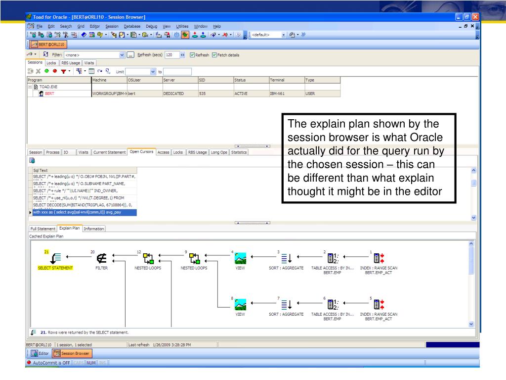Image resolution: width=506 pixels, height=380 pixels.
Task: Select the 'with xxx as' Sql Text row
Action: [x=84, y=212]
